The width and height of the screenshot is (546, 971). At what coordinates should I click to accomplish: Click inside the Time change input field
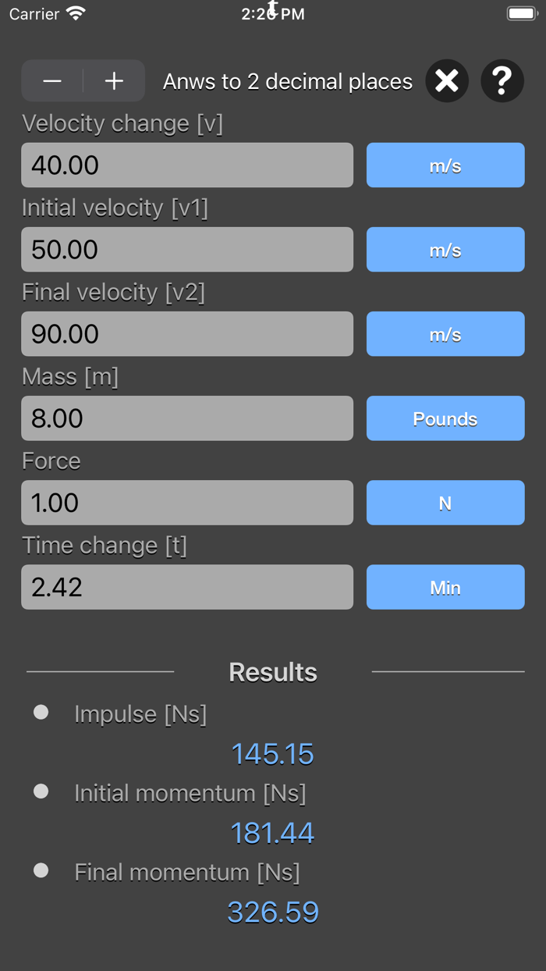[187, 587]
